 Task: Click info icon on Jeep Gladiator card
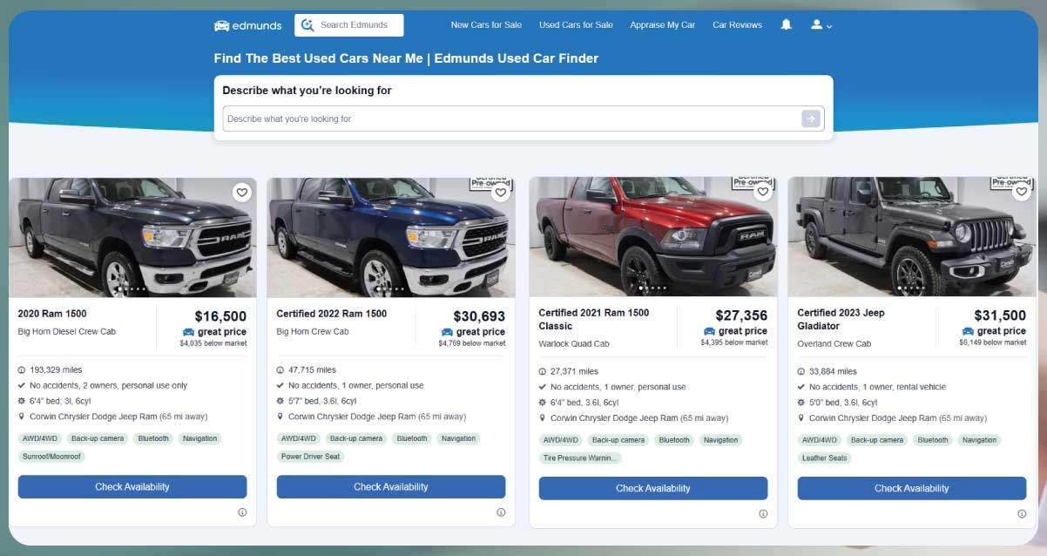1022,514
